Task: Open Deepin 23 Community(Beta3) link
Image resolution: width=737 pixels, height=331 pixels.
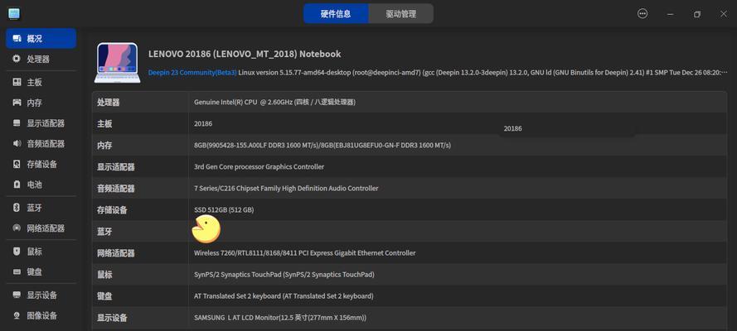Action: [x=192, y=73]
